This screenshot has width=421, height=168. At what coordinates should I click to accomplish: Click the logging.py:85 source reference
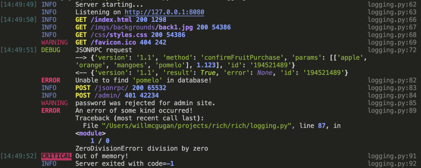[x=392, y=103]
